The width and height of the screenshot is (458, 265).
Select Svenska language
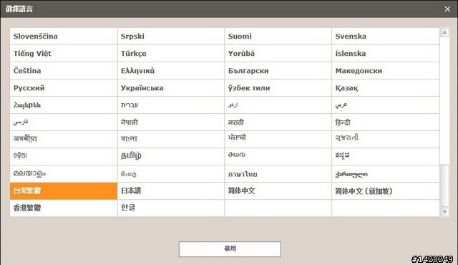pos(386,37)
